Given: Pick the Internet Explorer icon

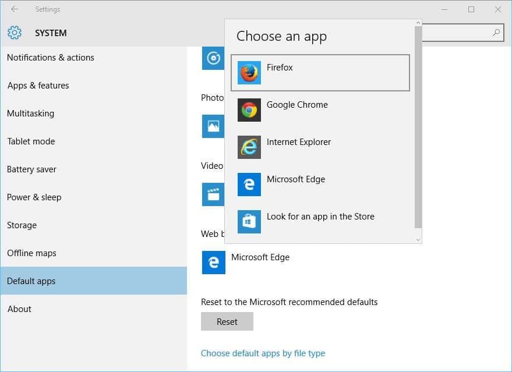Looking at the screenshot, I should click(249, 147).
